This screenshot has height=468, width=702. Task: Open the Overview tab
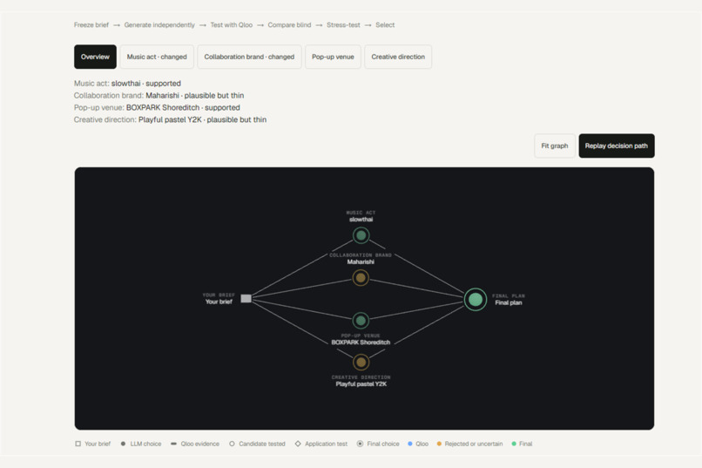click(x=95, y=57)
